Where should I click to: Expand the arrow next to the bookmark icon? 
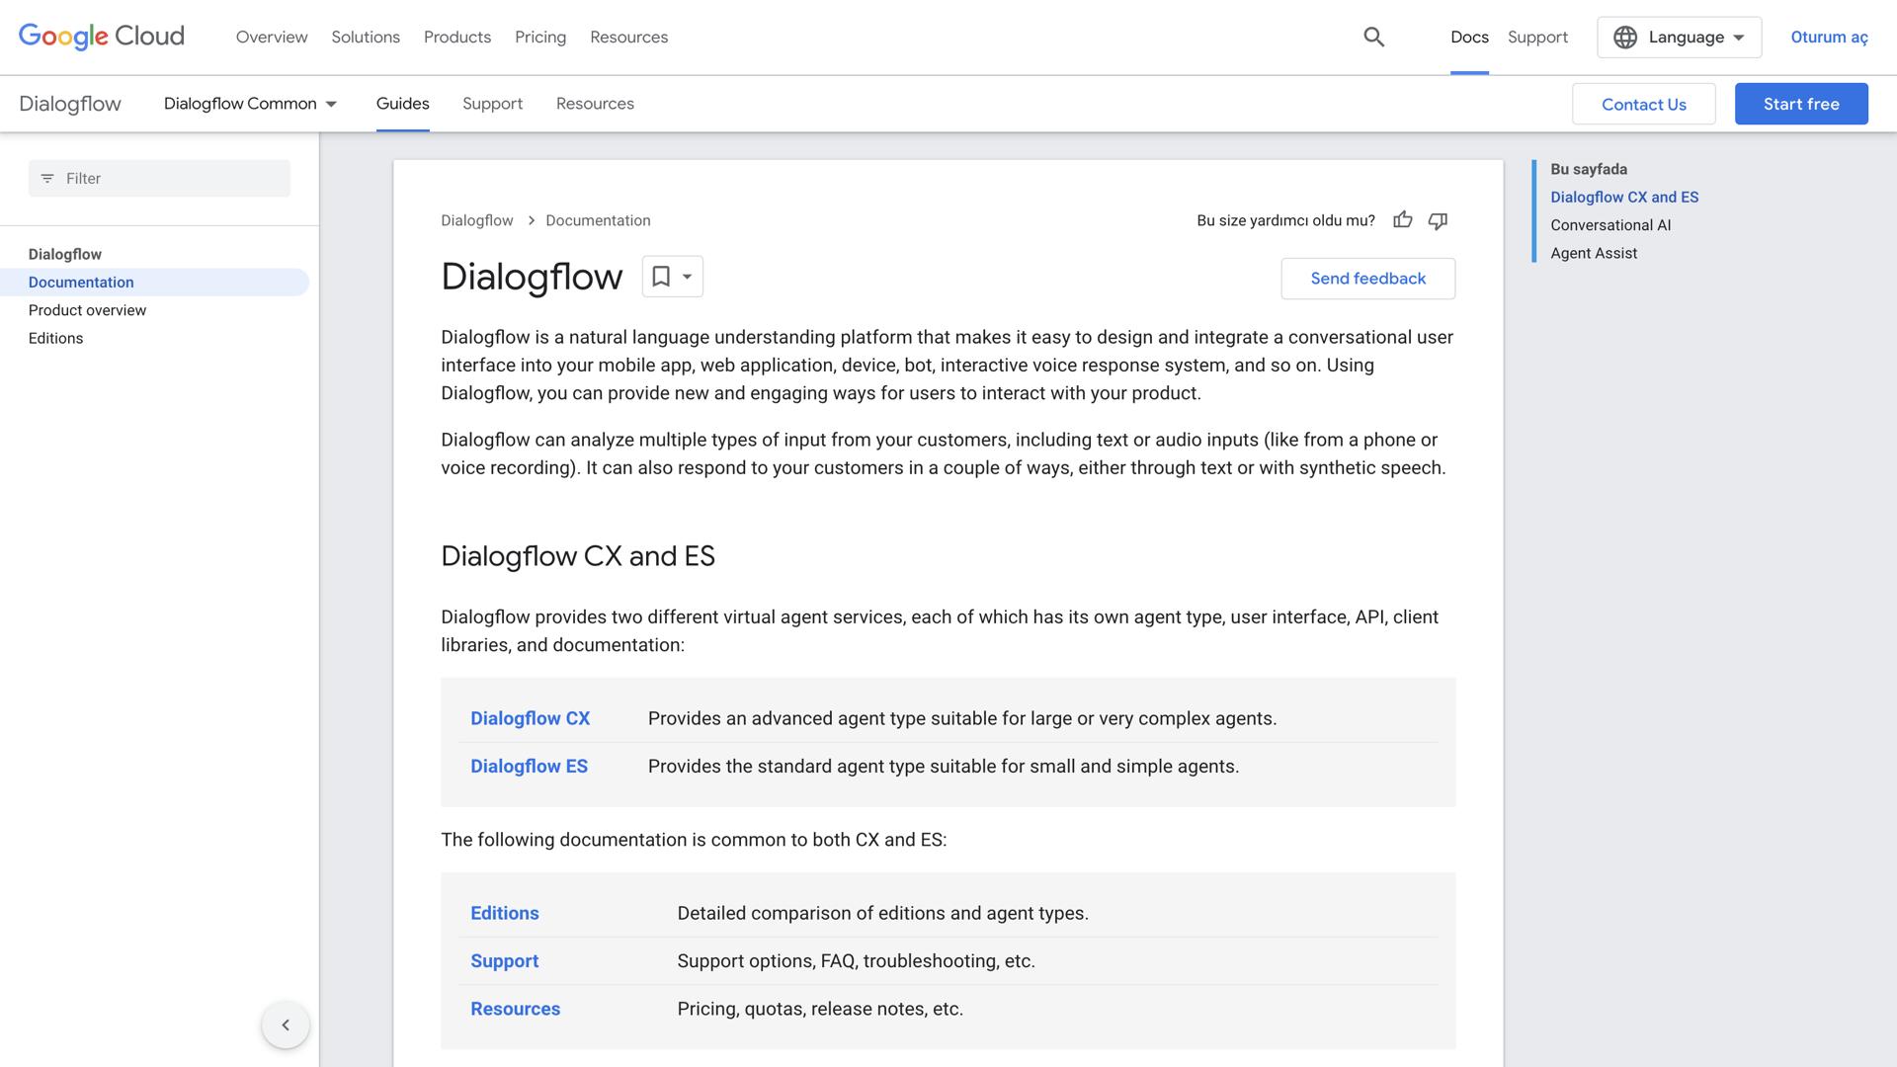point(686,277)
